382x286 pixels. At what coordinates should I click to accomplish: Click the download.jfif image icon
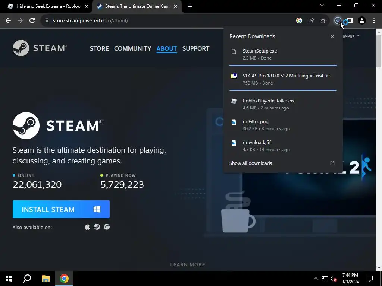pyautogui.click(x=234, y=143)
